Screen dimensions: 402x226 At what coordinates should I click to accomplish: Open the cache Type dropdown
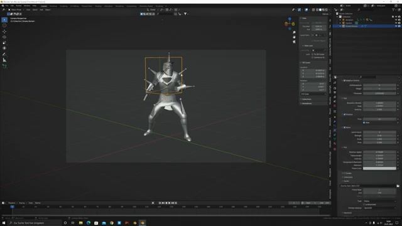coord(379,201)
